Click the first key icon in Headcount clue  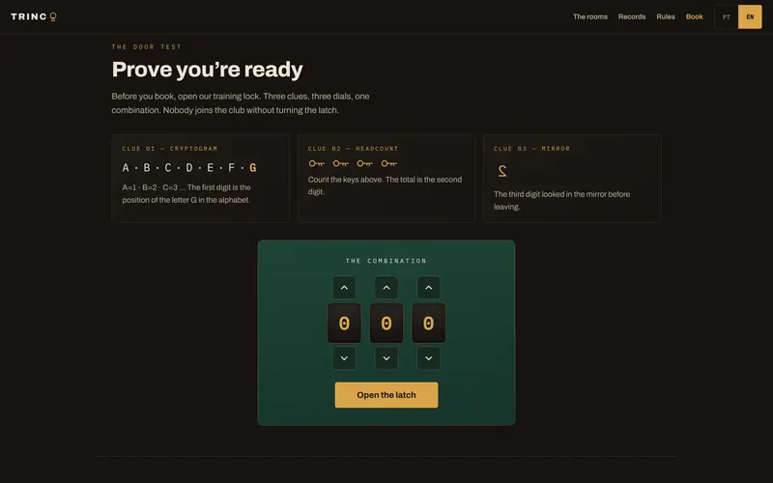tap(317, 163)
